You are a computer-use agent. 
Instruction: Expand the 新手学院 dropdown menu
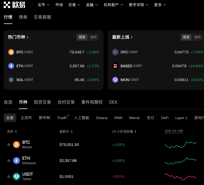click(x=139, y=5)
